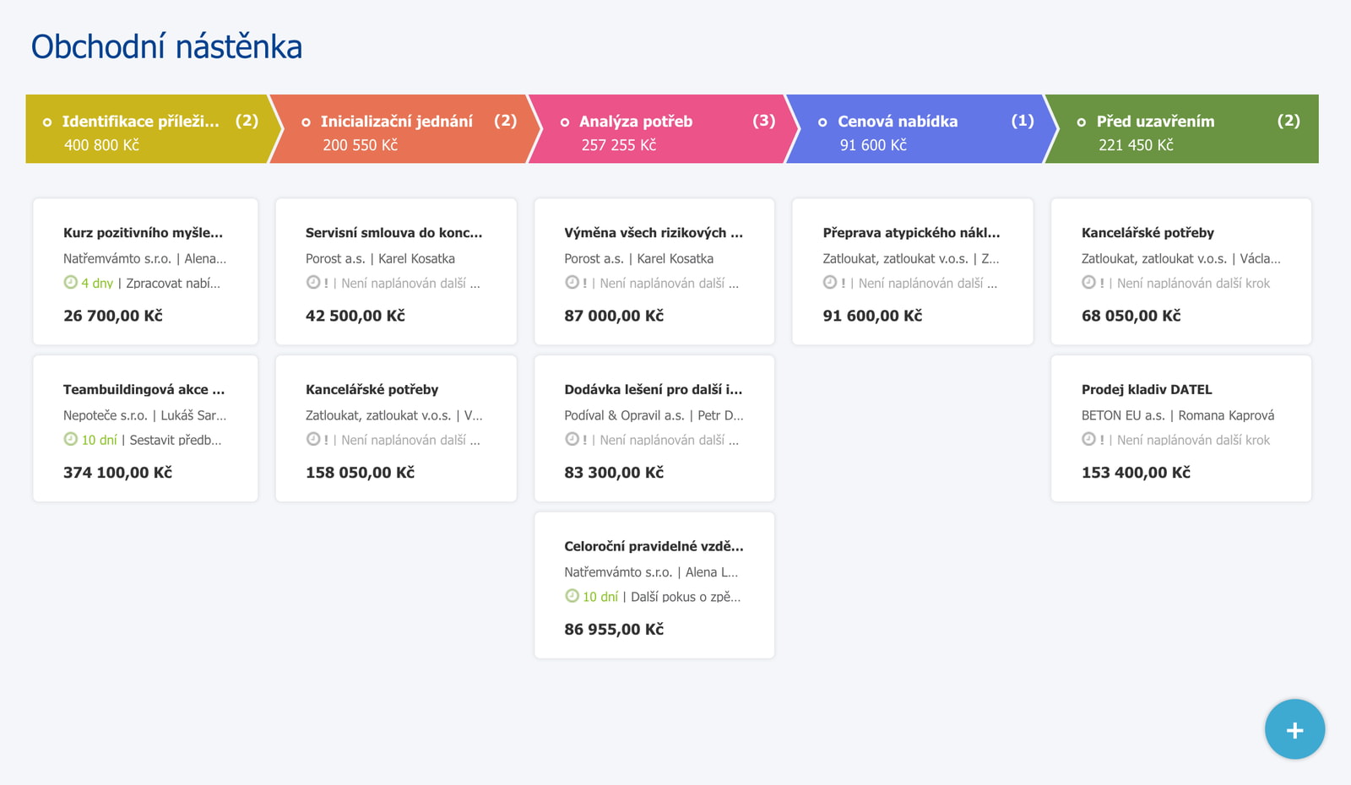Click the 10 dní deadline on Teambuildingová card
The image size is (1351, 785).
point(99,440)
